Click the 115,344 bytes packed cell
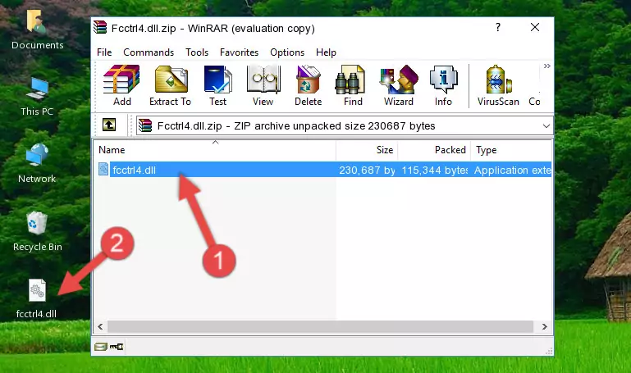Image resolution: width=631 pixels, height=373 pixels. (x=435, y=170)
